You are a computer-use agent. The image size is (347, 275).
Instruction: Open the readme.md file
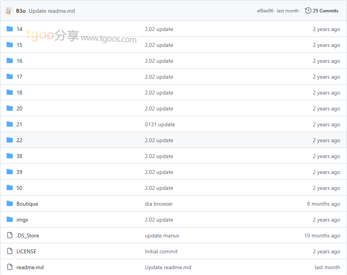coord(30,267)
